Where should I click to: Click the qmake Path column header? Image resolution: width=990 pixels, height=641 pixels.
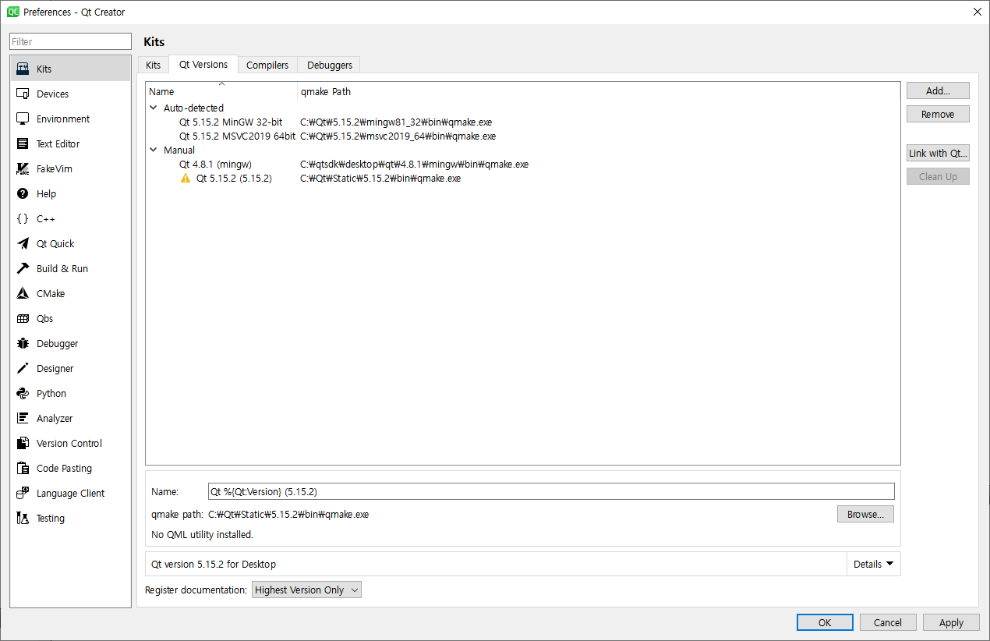[599, 91]
